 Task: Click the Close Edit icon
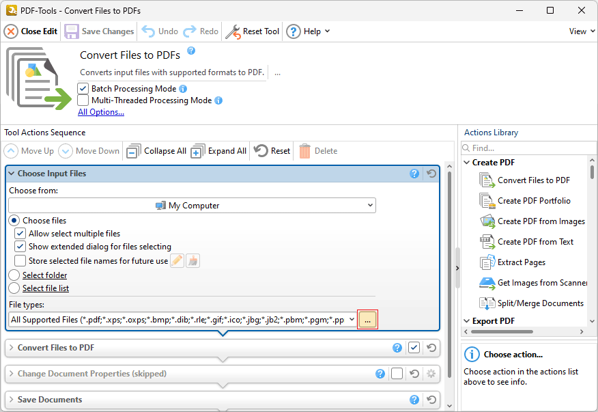[x=11, y=31]
